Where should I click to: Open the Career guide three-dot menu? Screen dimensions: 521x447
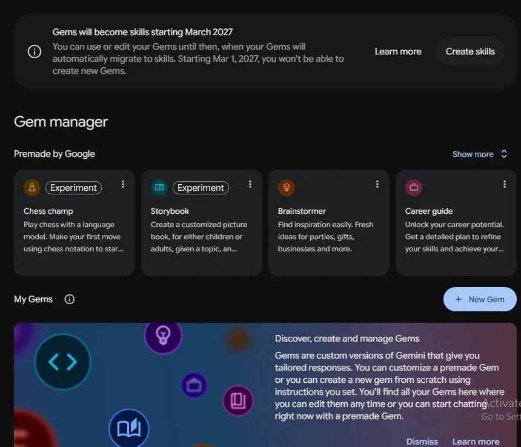tap(505, 184)
